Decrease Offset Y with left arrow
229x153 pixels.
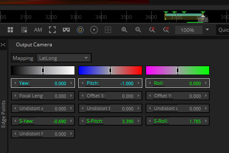tap(150, 96)
